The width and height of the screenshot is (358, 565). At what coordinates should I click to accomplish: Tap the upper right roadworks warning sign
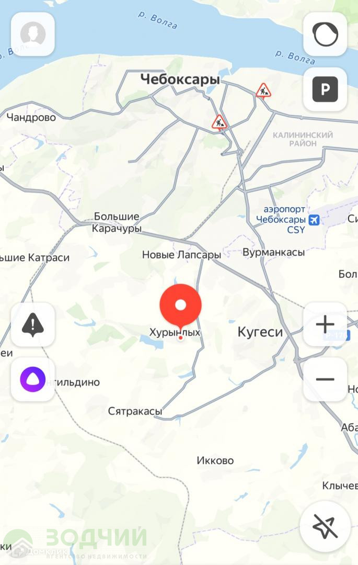tap(263, 91)
